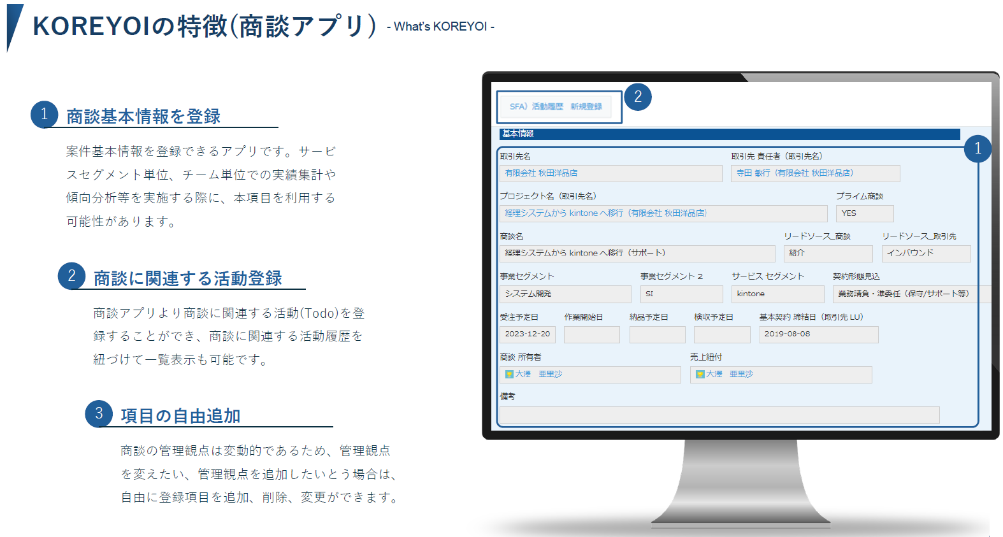Click the number 1 badge beside 商談基本情報を登録

pos(44,115)
